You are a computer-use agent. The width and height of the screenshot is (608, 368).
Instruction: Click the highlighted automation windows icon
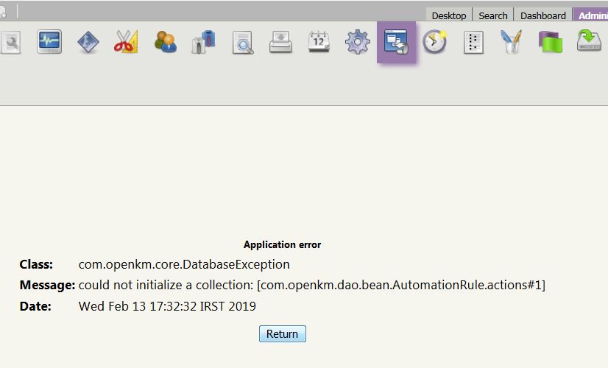(x=396, y=42)
